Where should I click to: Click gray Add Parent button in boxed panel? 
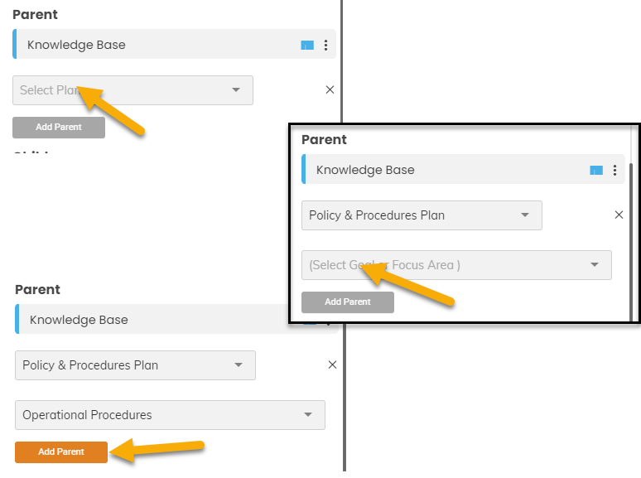[x=348, y=302]
